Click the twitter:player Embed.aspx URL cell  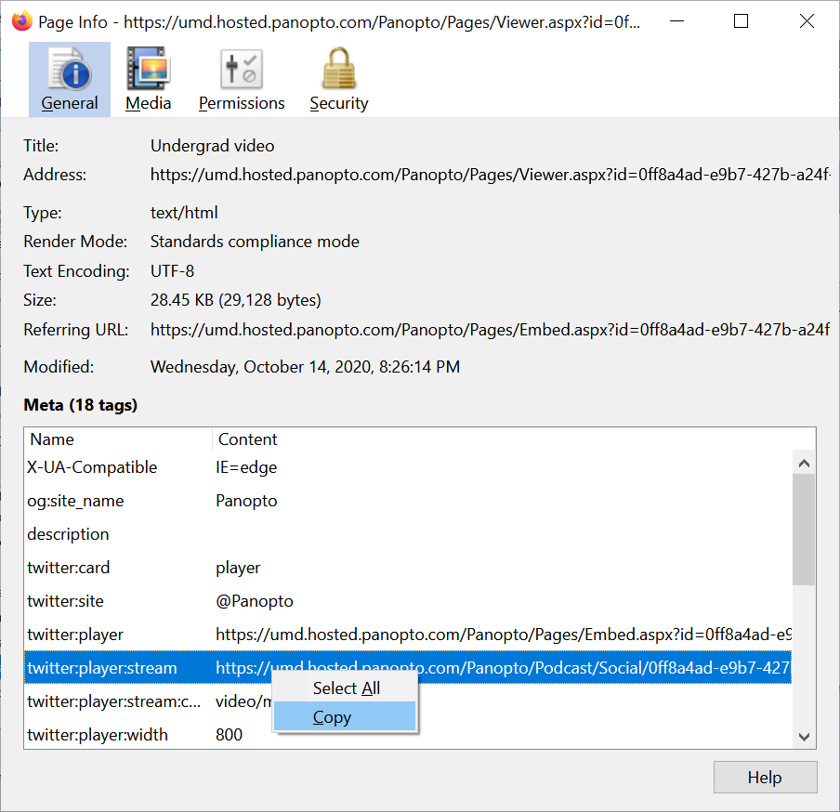503,635
